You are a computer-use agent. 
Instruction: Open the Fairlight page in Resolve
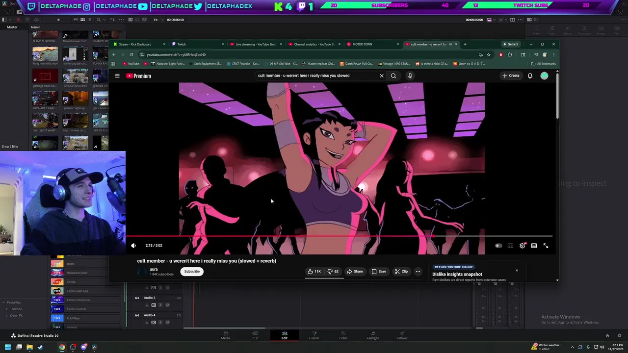click(373, 335)
